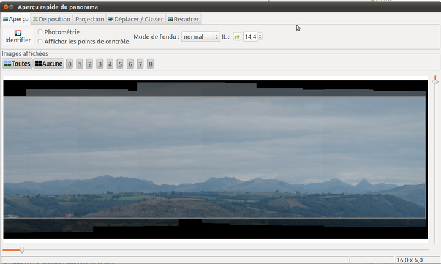Open the Mode de fondu dropdown
The width and height of the screenshot is (441, 264).
(200, 37)
